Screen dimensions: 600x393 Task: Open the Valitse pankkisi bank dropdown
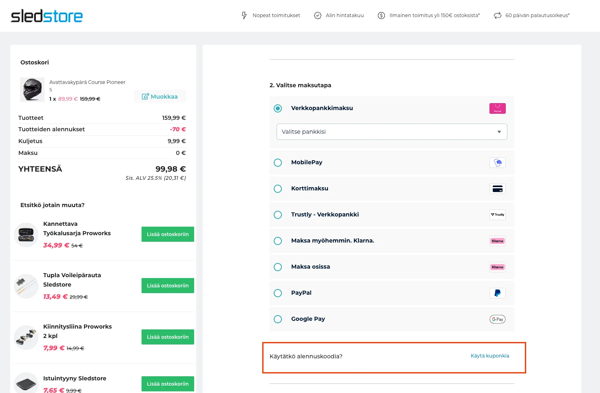click(x=392, y=132)
